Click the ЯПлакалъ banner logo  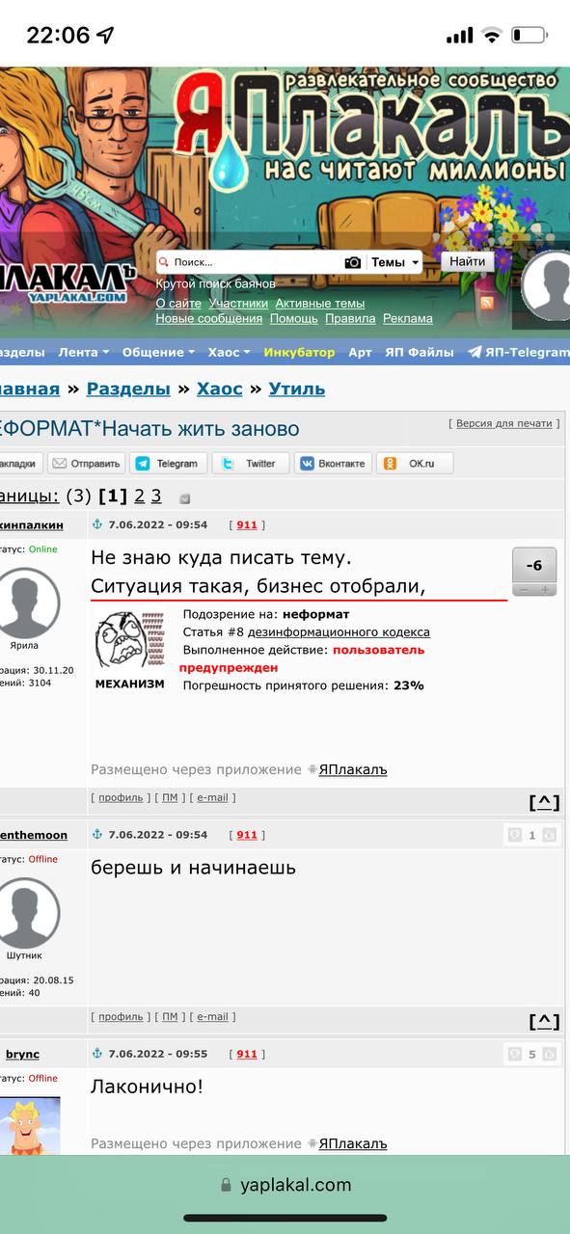pyautogui.click(x=371, y=125)
